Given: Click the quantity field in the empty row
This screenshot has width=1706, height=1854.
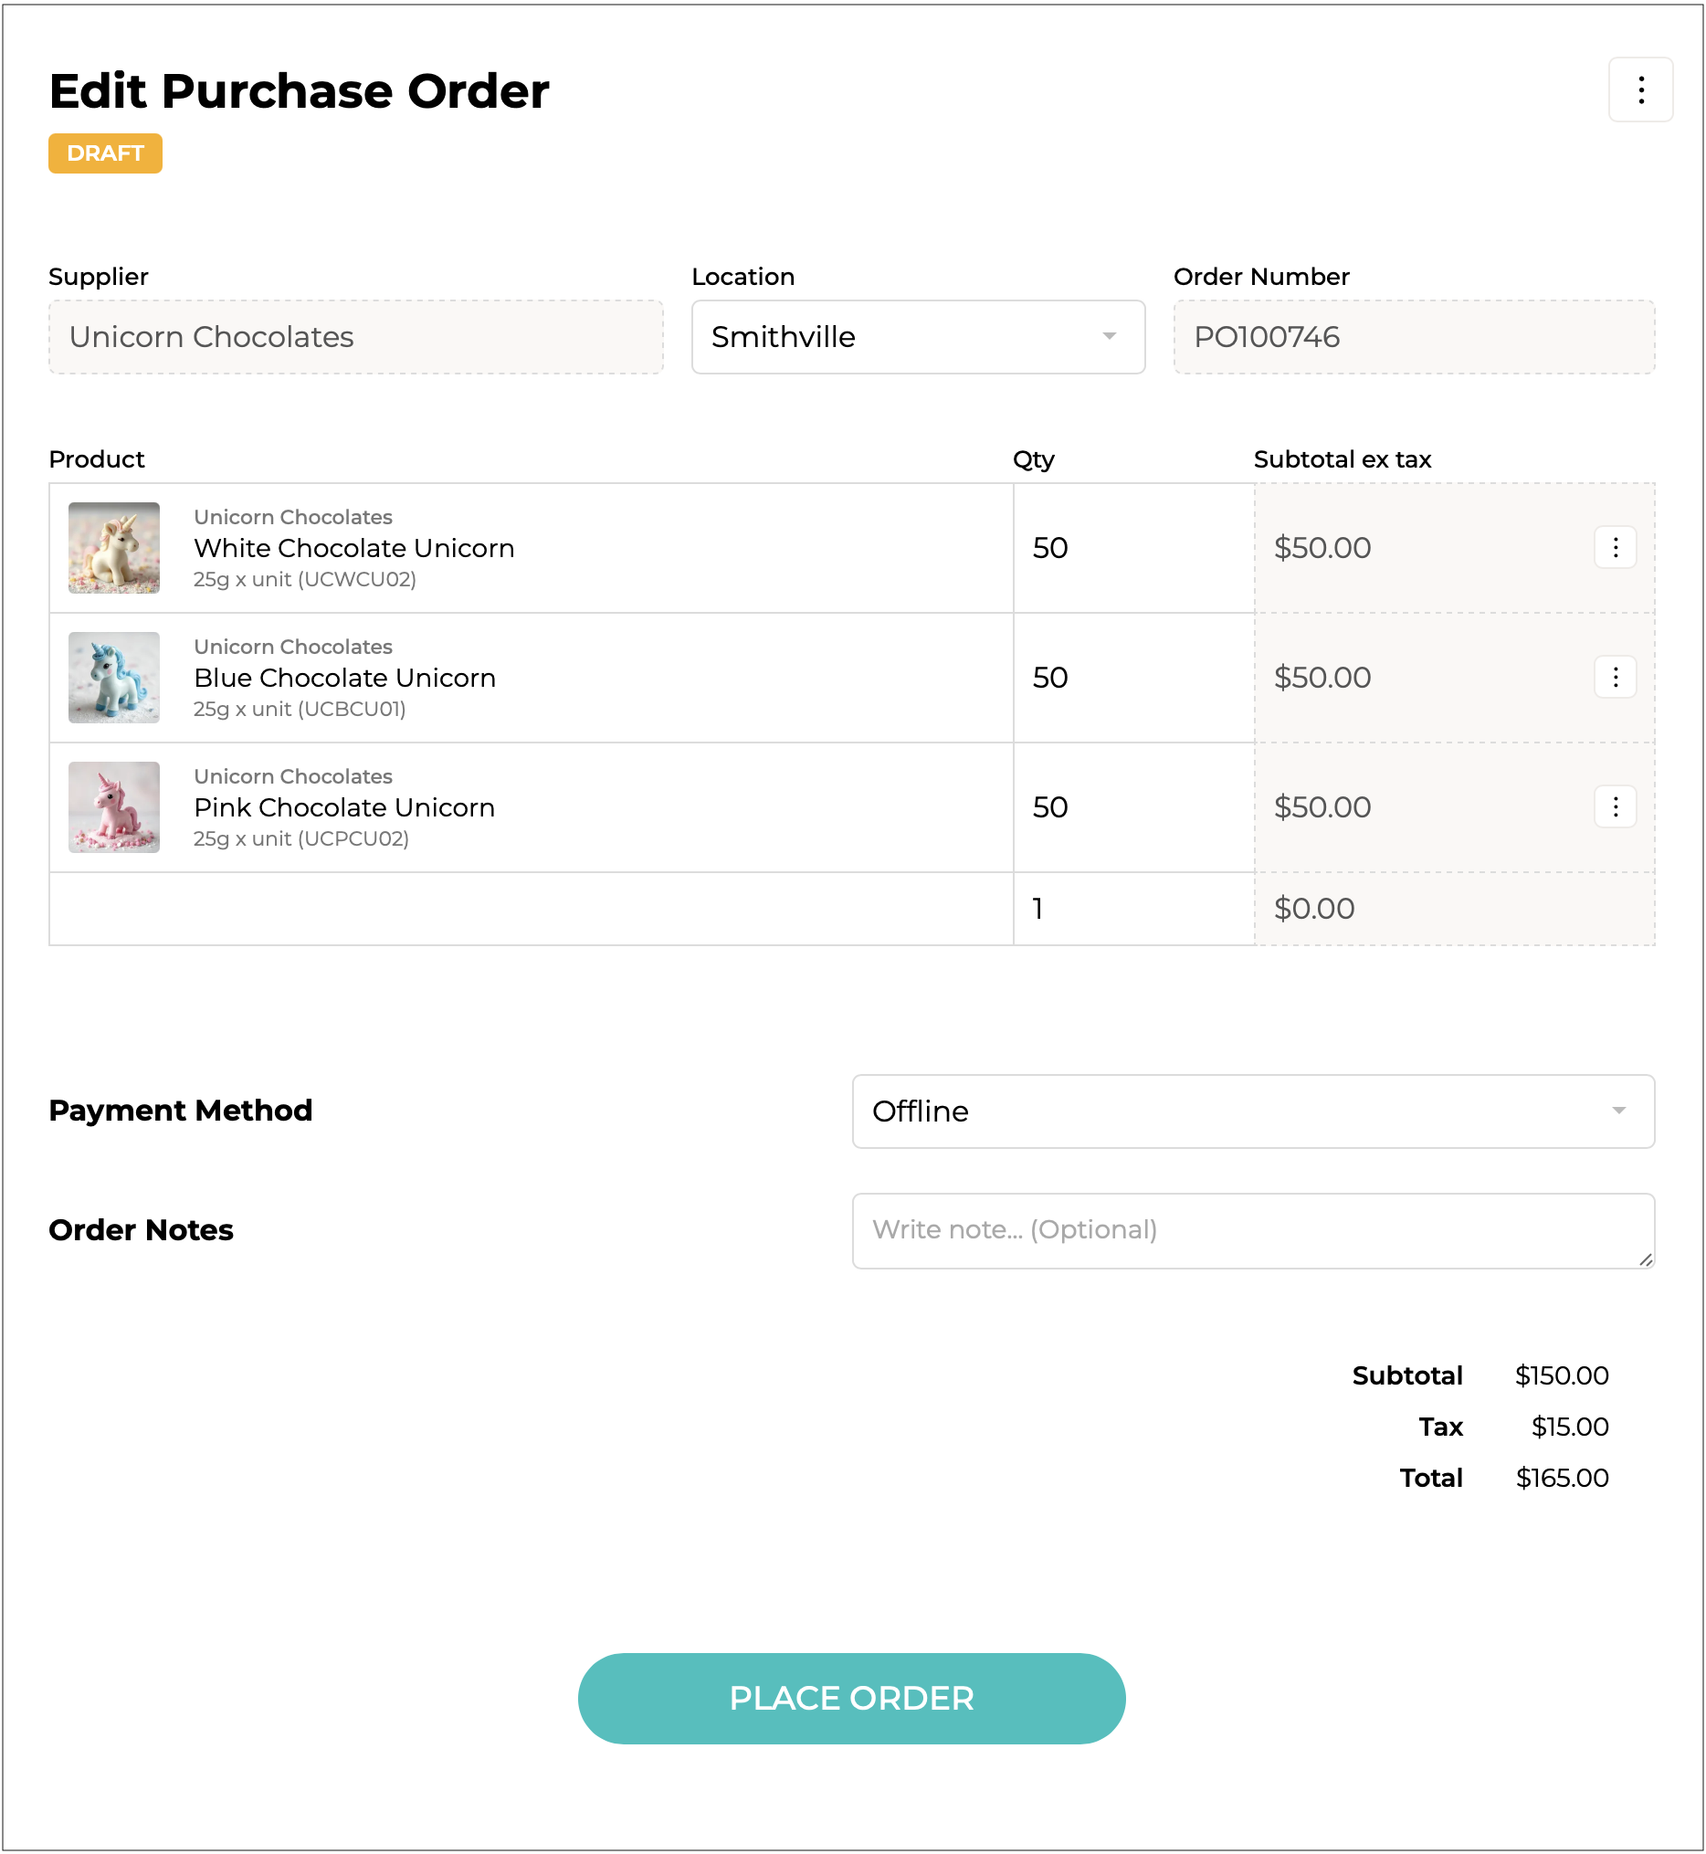Looking at the screenshot, I should click(x=1132, y=909).
